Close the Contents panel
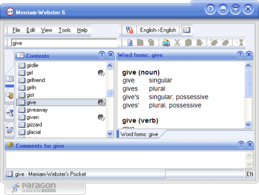Viewport: 259px width, 195px height. click(111, 54)
